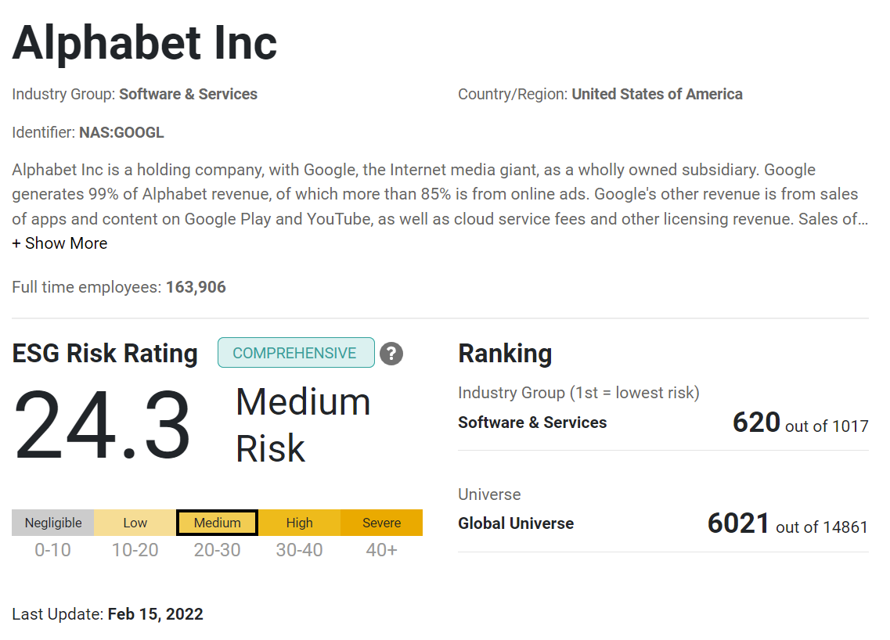Click the 6021 global rank number

[x=738, y=523]
